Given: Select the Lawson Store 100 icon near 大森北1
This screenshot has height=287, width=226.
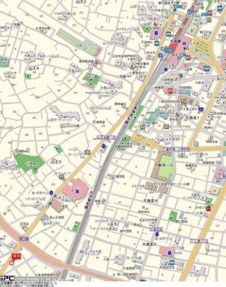Looking at the screenshot, I should coord(166,127).
